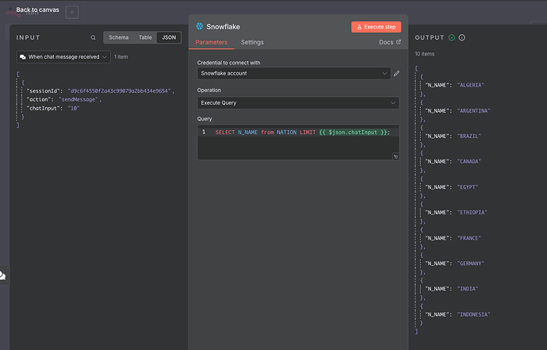Click the "sendMessage" action value
This screenshot has width=547, height=350.
78,99
